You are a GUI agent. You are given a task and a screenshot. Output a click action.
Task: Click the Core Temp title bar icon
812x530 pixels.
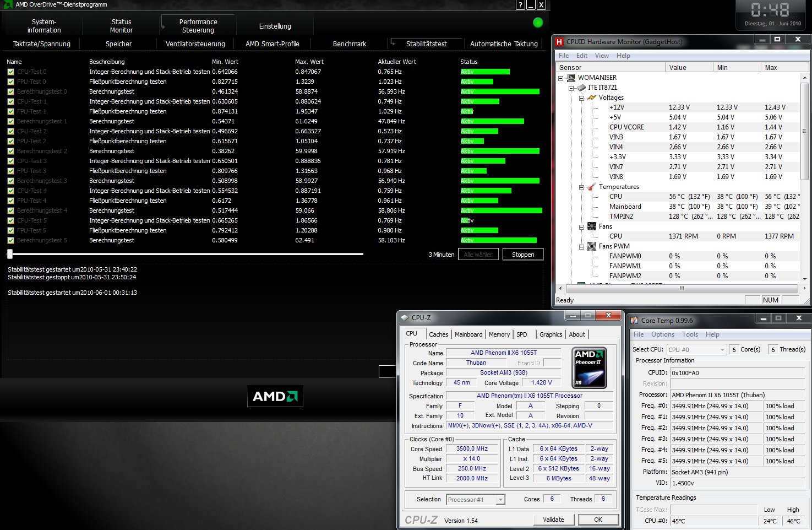(634, 321)
